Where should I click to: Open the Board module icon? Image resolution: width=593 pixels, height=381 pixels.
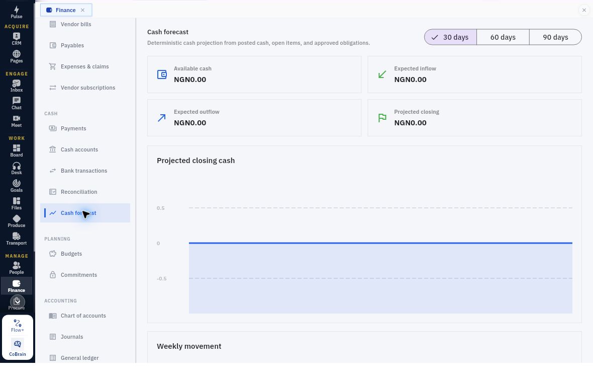pyautogui.click(x=16, y=150)
